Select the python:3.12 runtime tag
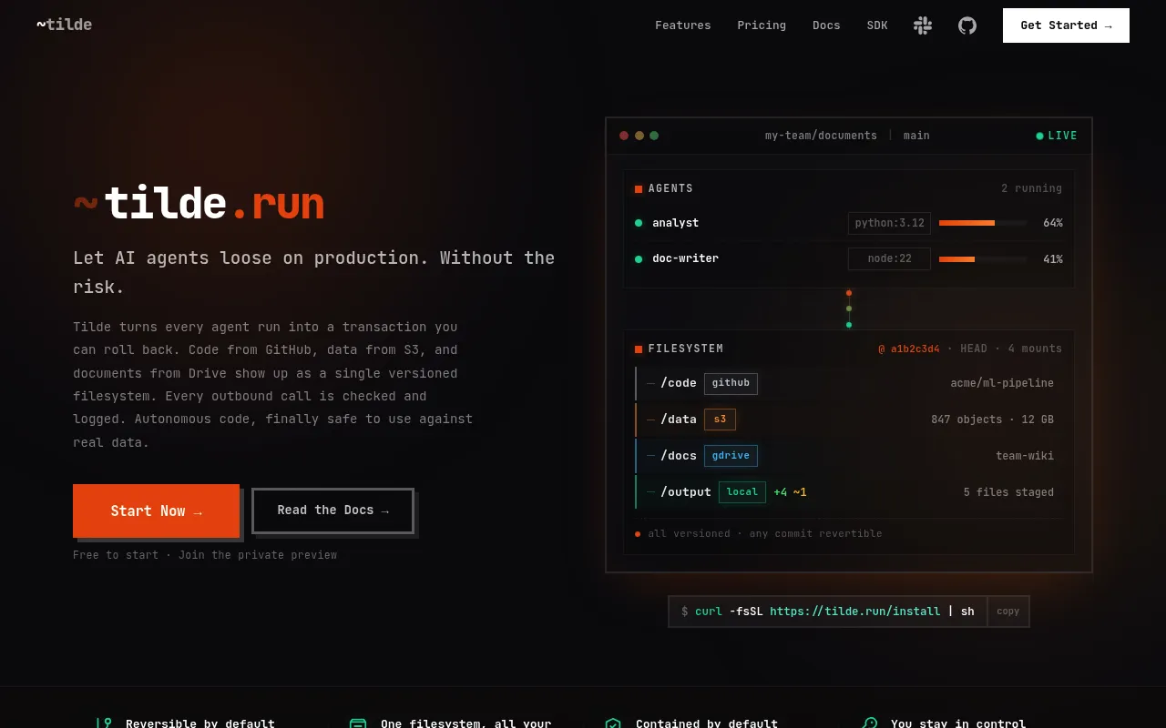1166x728 pixels. point(889,223)
